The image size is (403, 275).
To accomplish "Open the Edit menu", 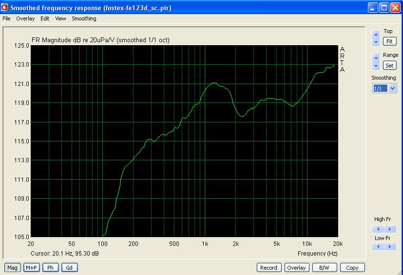I will click(x=45, y=18).
